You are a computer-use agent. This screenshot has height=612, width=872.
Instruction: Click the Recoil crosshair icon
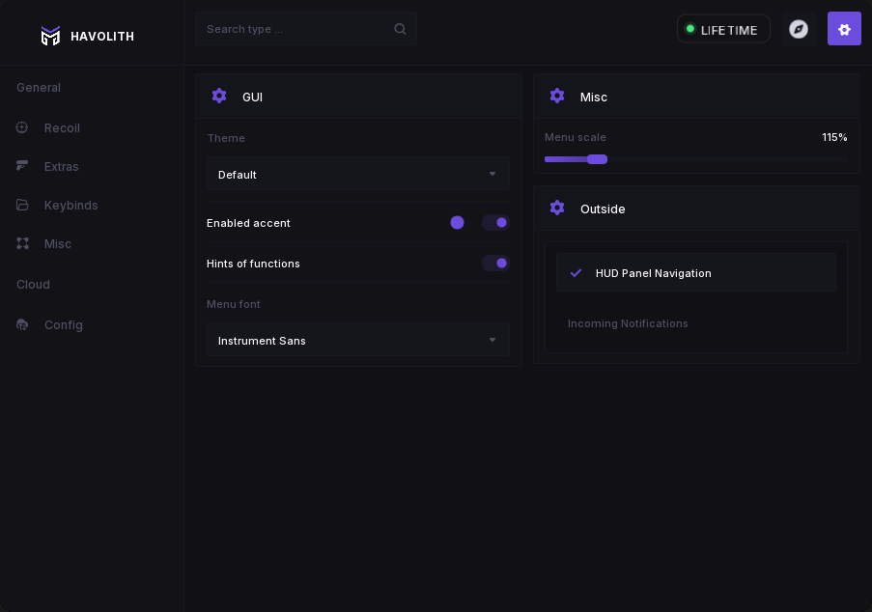point(22,127)
